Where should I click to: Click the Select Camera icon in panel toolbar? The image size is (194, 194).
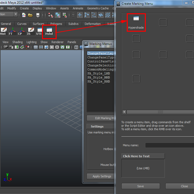coord(6,47)
